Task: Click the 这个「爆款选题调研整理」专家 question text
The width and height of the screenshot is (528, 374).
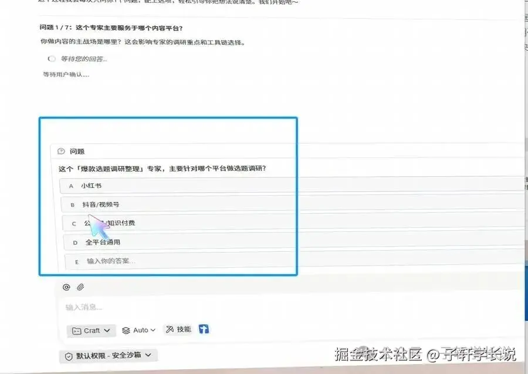Action: [163, 169]
